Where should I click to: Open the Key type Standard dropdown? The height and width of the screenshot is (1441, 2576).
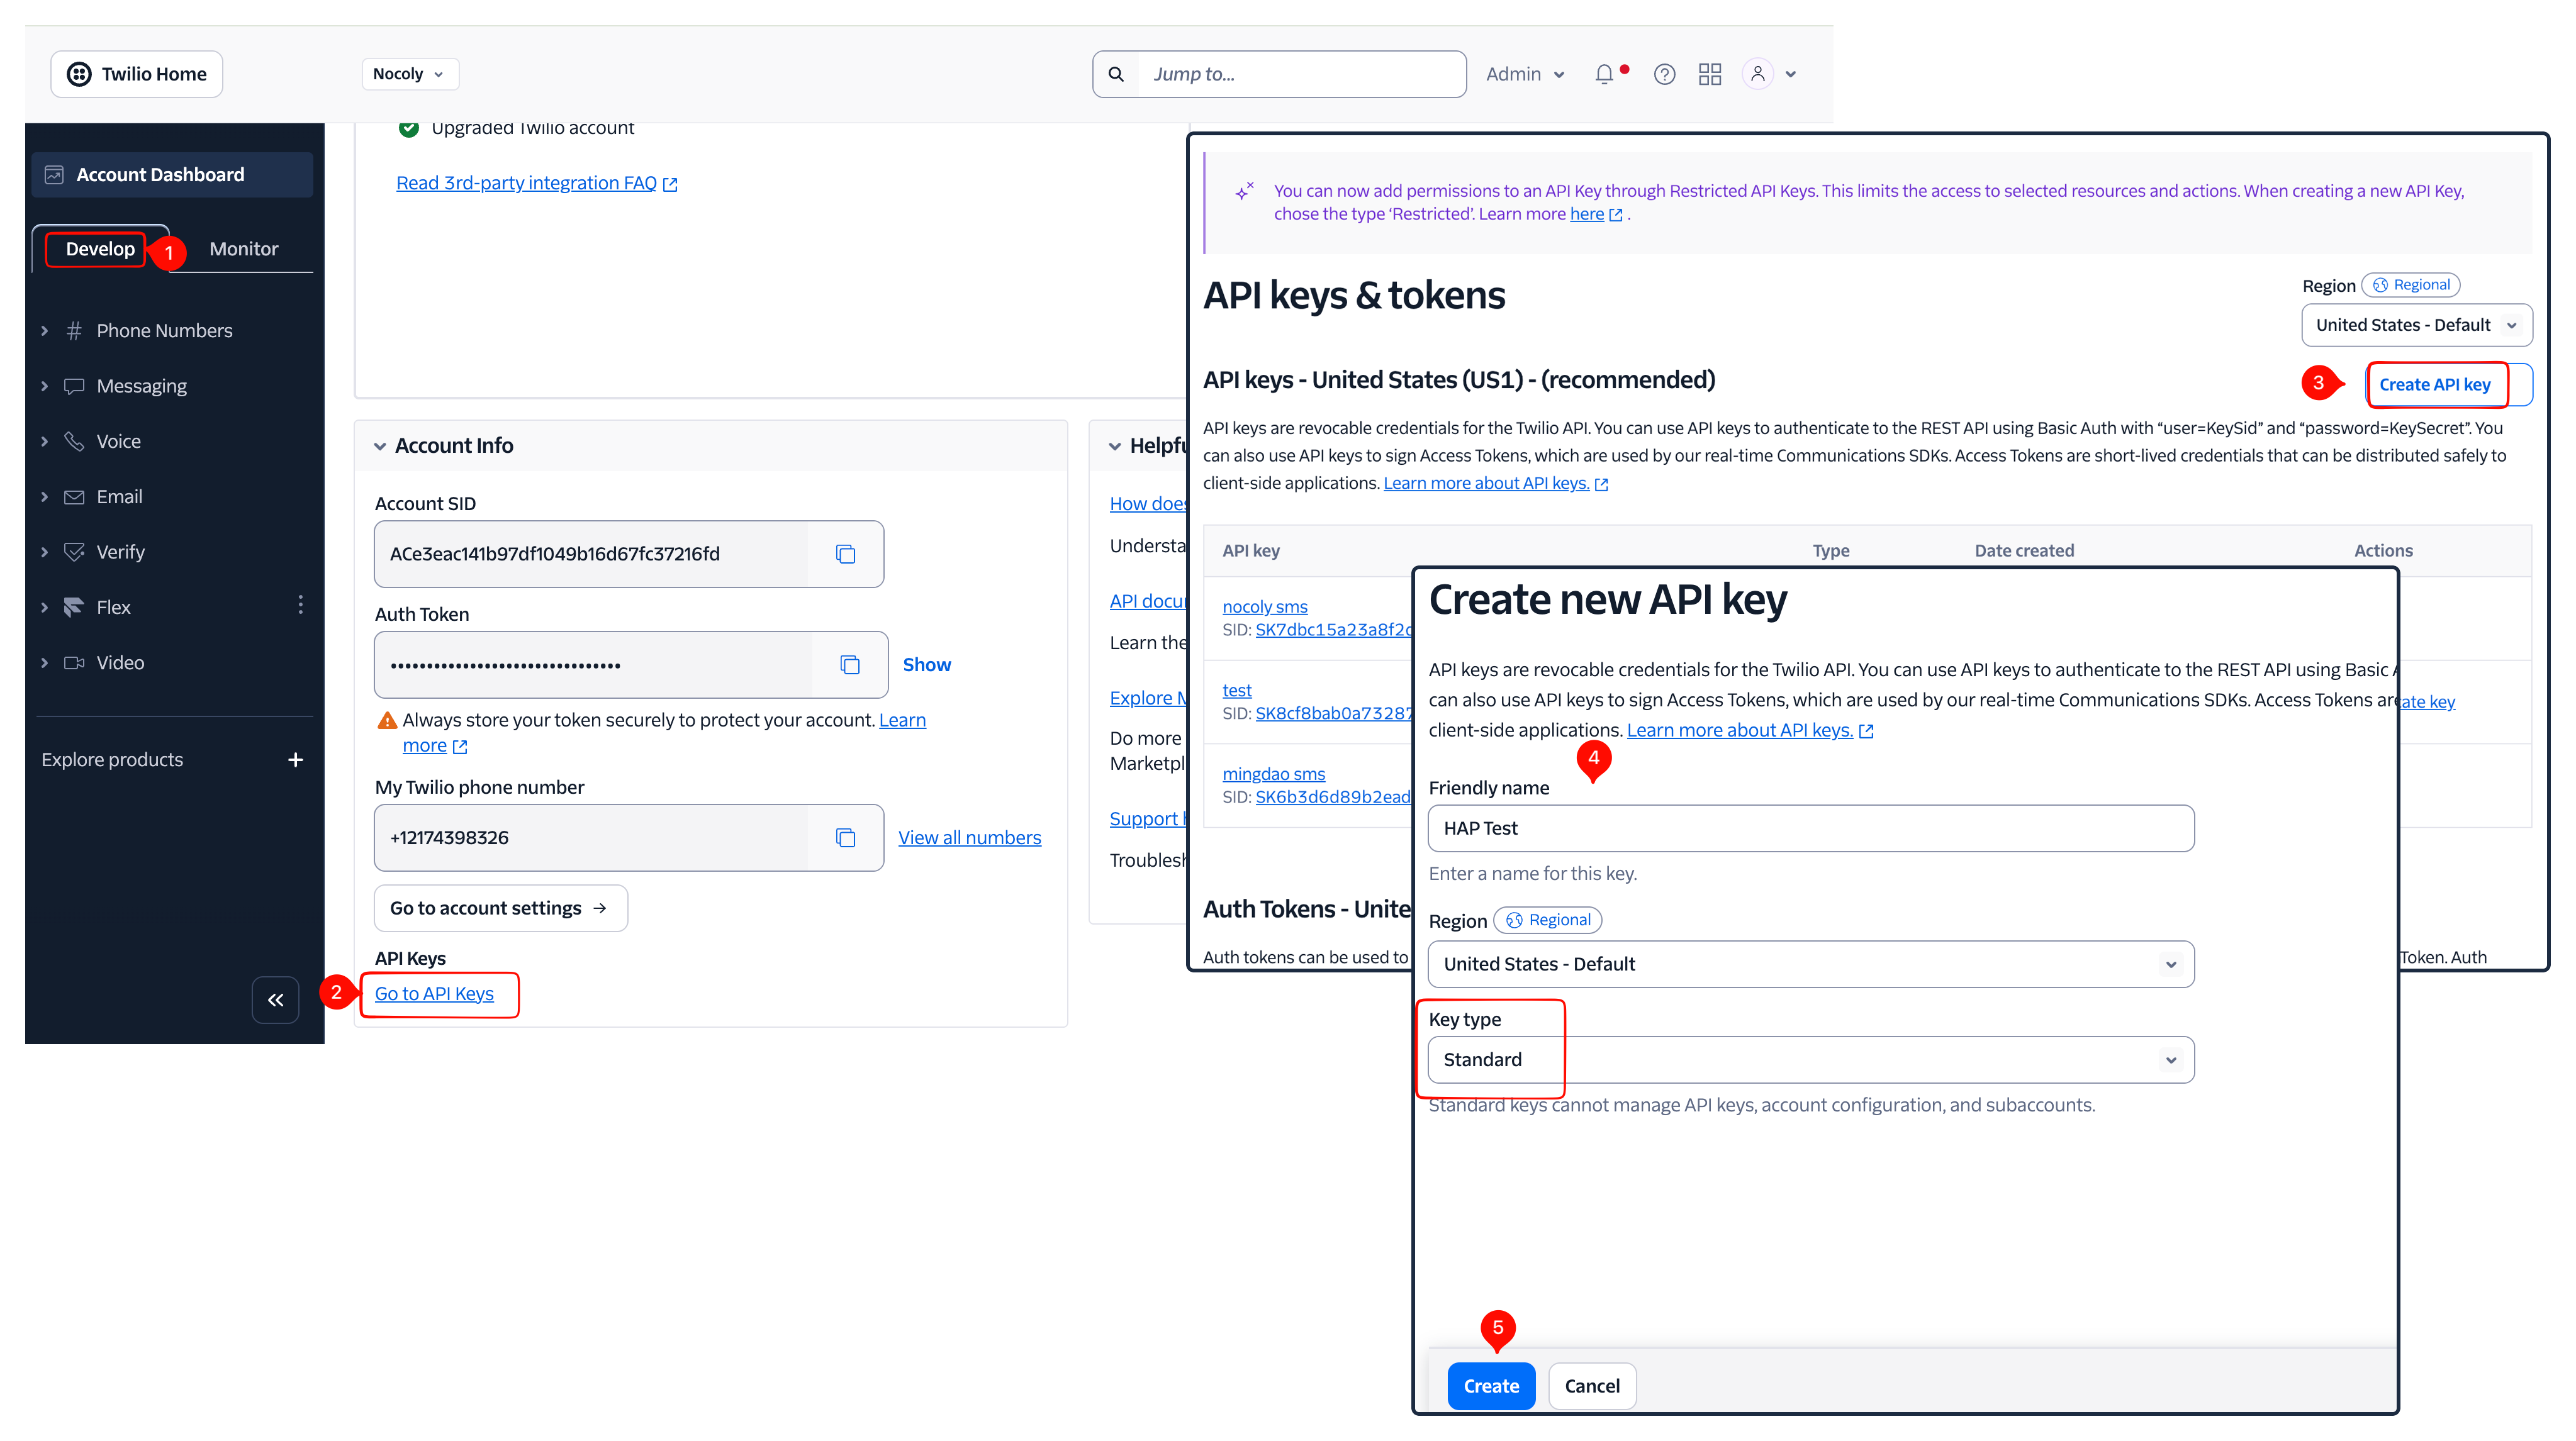point(1810,1059)
